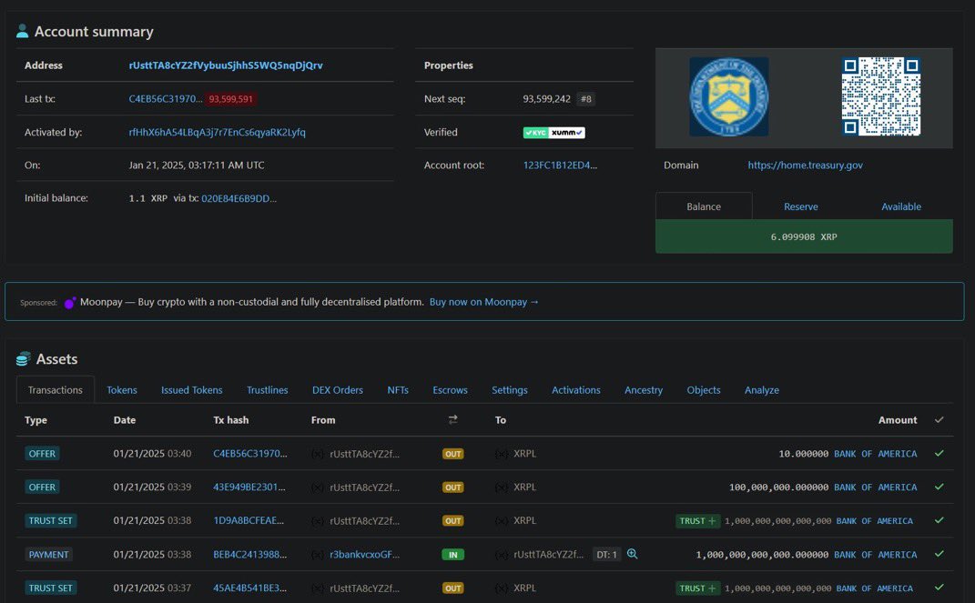Screen dimensions: 975x603
Task: Click the Buy now on Moonpay link
Action: 482,301
